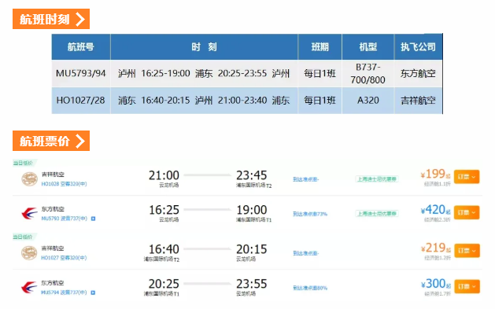Viewport: 495px width, 309px height.
Task: Click the Juneyao Airlines logo for HO1027
Action: 29,253
